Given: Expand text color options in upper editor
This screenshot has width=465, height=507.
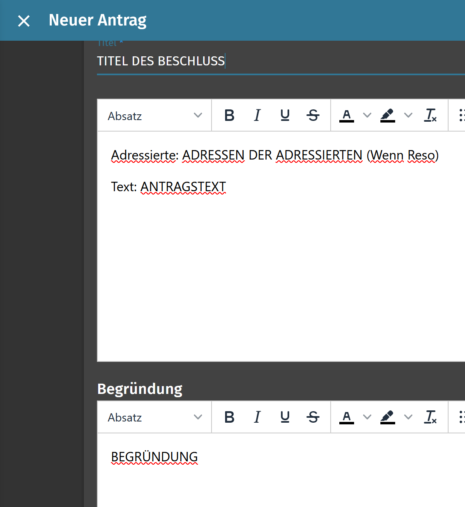Looking at the screenshot, I should pyautogui.click(x=367, y=116).
